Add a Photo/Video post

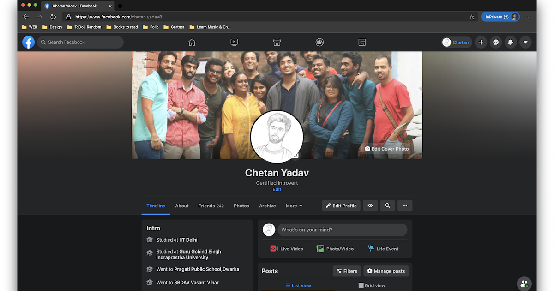[x=335, y=249]
